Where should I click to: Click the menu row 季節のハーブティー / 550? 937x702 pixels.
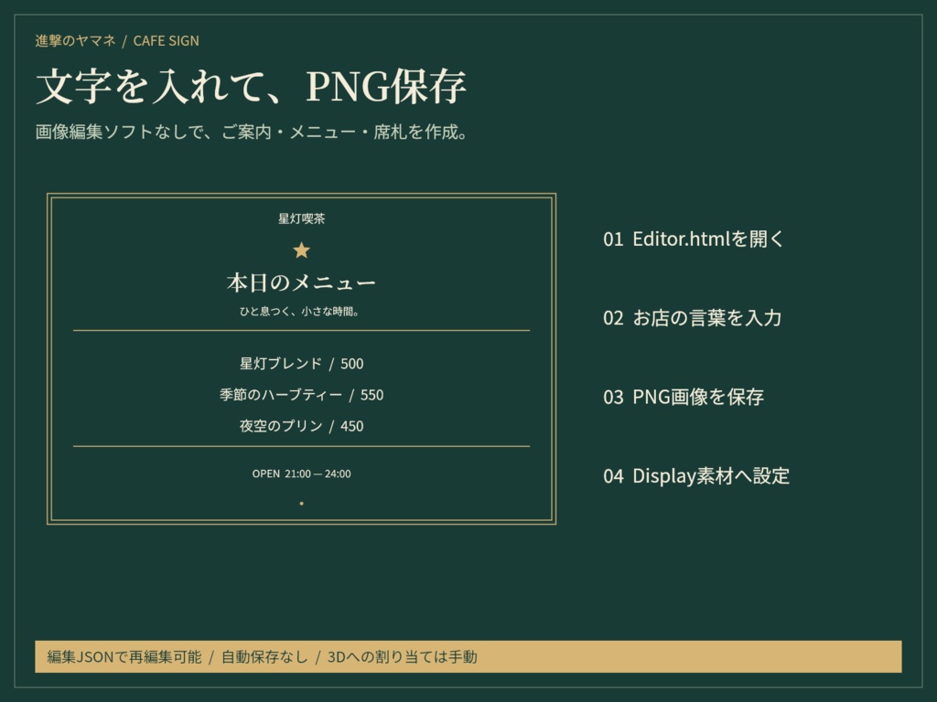(x=301, y=395)
